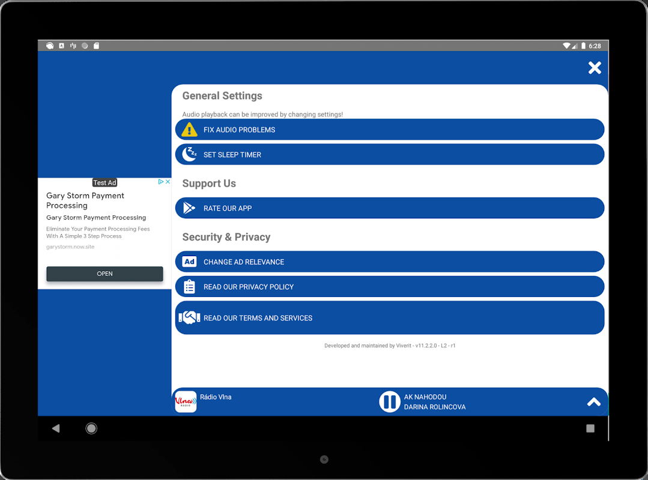648x480 pixels.
Task: Tap the Play Store triangle icon
Action: click(189, 208)
